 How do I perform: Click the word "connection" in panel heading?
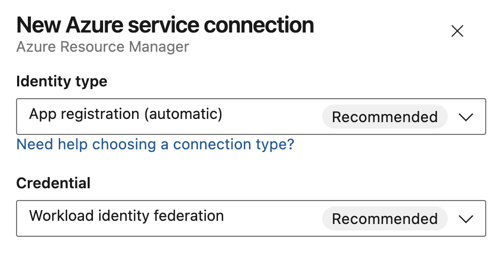259,26
